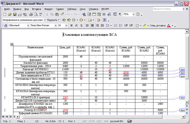Open the Times New Roman font dropdown

56,25
